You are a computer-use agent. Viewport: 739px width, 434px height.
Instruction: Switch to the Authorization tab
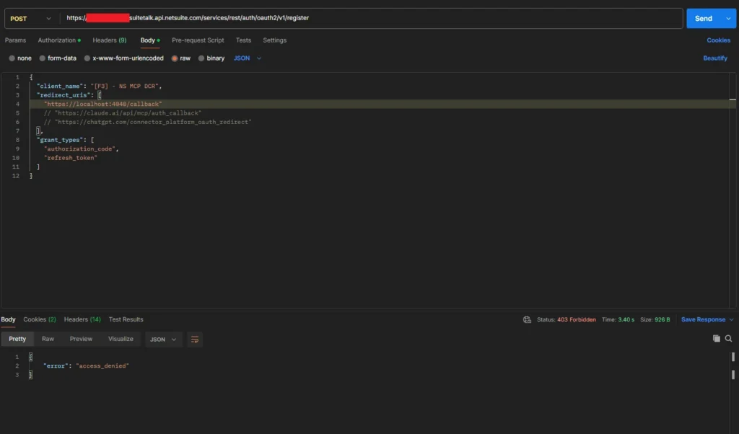tap(58, 40)
